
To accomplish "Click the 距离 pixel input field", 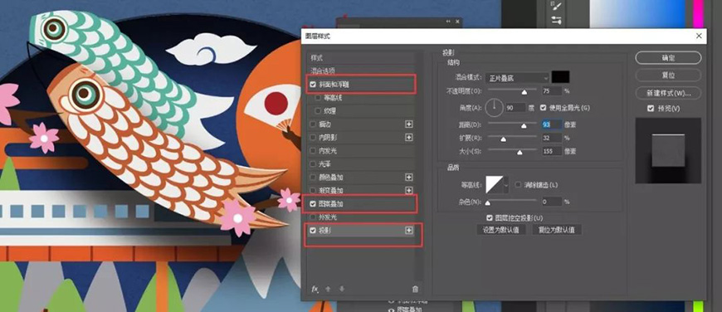I will [x=552, y=124].
